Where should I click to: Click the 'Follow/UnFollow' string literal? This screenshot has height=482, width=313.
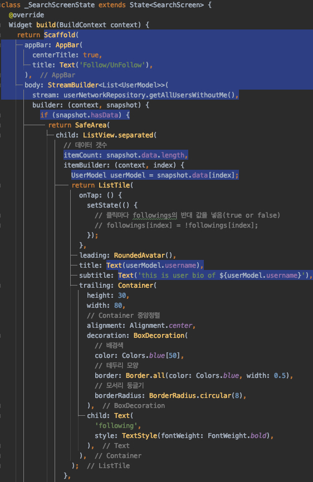click(113, 65)
